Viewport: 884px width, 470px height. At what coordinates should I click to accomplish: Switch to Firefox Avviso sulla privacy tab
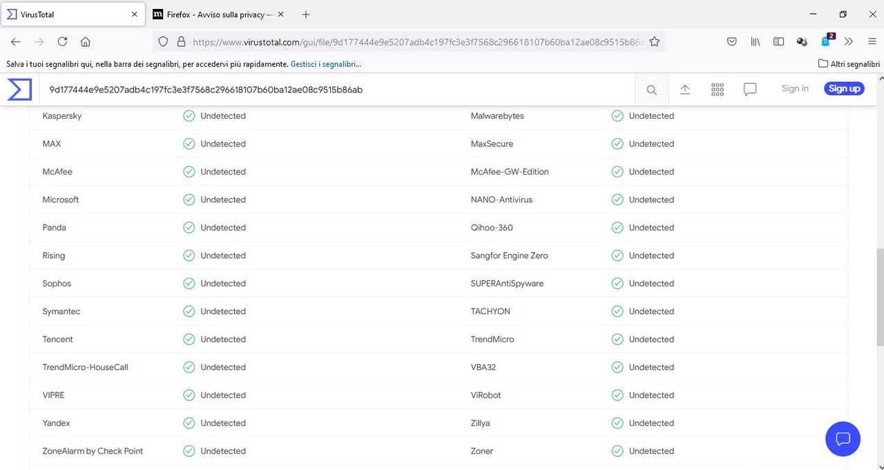point(219,14)
